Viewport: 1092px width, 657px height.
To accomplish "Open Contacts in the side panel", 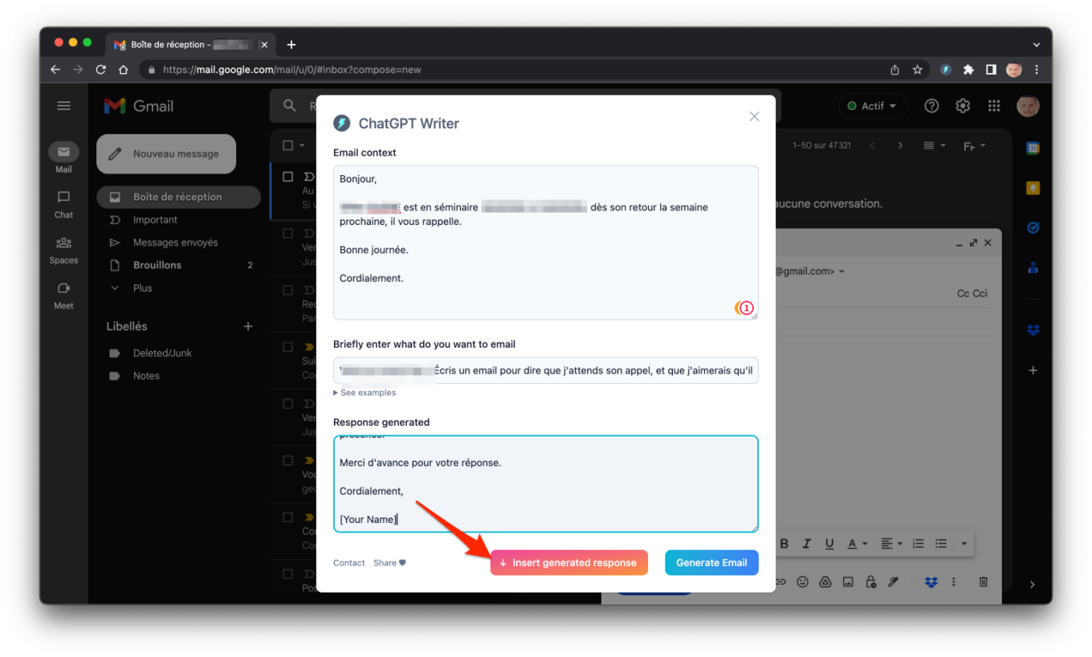I will pyautogui.click(x=1033, y=268).
